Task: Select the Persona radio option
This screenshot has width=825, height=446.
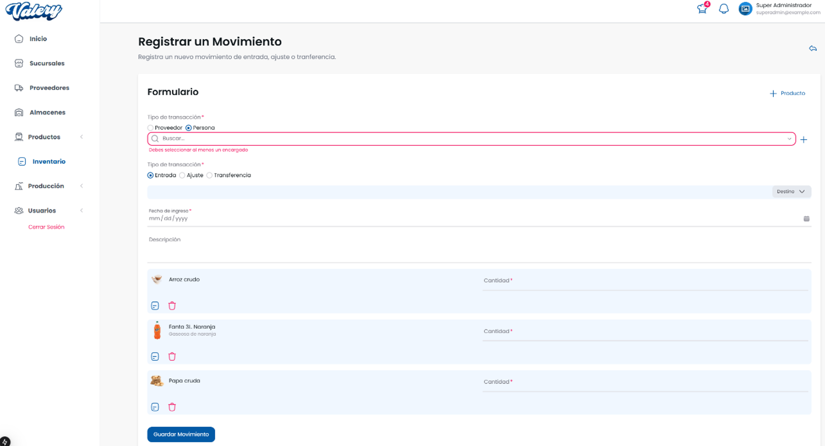Action: 188,128
